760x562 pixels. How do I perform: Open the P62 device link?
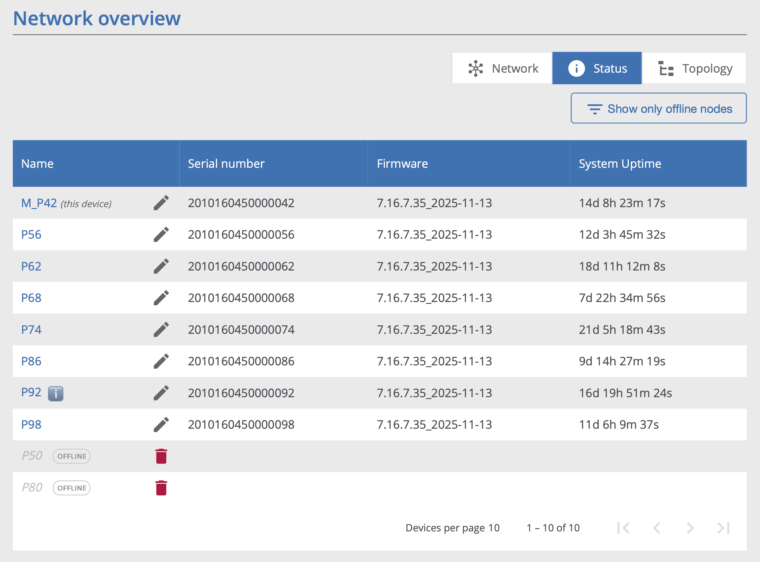point(31,266)
